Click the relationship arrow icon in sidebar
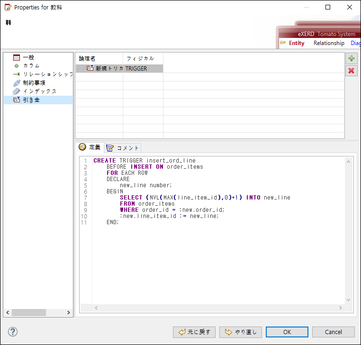Viewport: 361px width, 345px height. pos(17,74)
